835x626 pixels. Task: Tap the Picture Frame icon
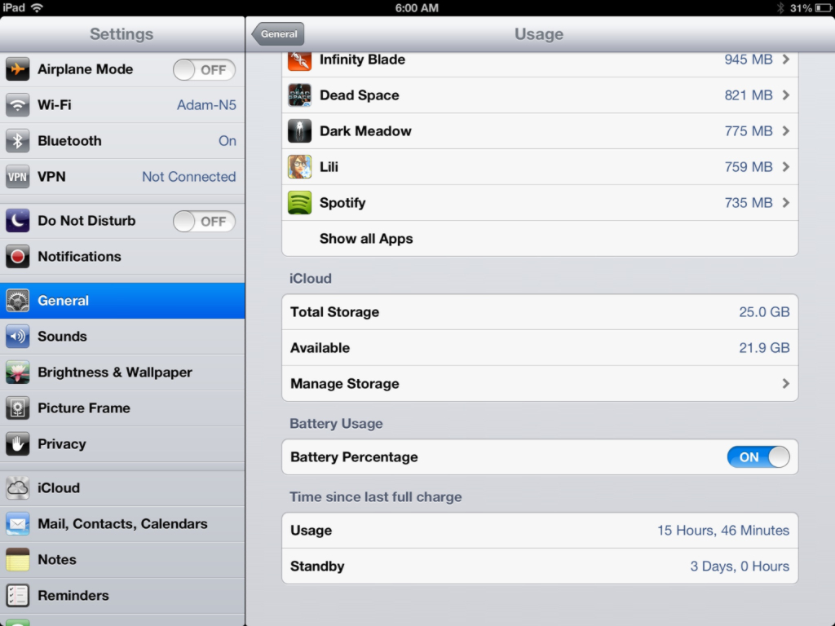click(x=18, y=408)
